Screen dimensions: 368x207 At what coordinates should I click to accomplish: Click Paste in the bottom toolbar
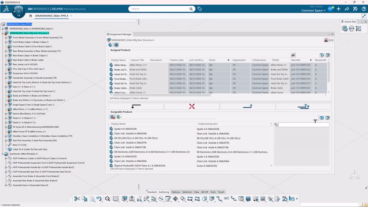92,199
